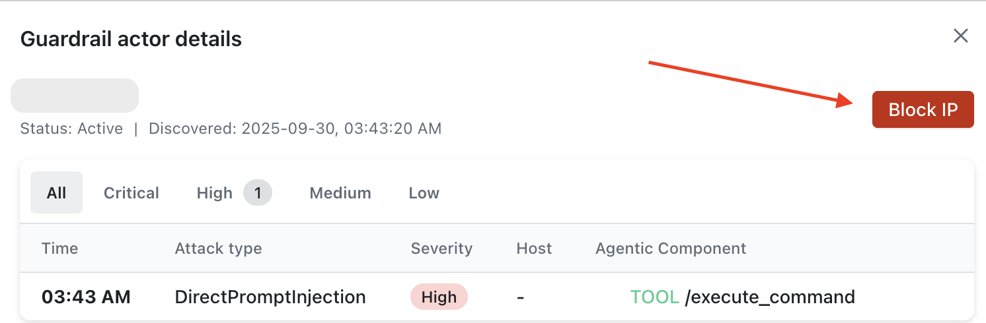
Task: Click the red Block IP button
Action: [923, 109]
